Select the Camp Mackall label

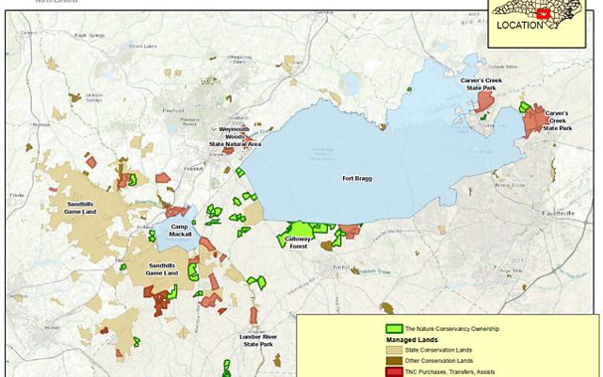click(178, 227)
